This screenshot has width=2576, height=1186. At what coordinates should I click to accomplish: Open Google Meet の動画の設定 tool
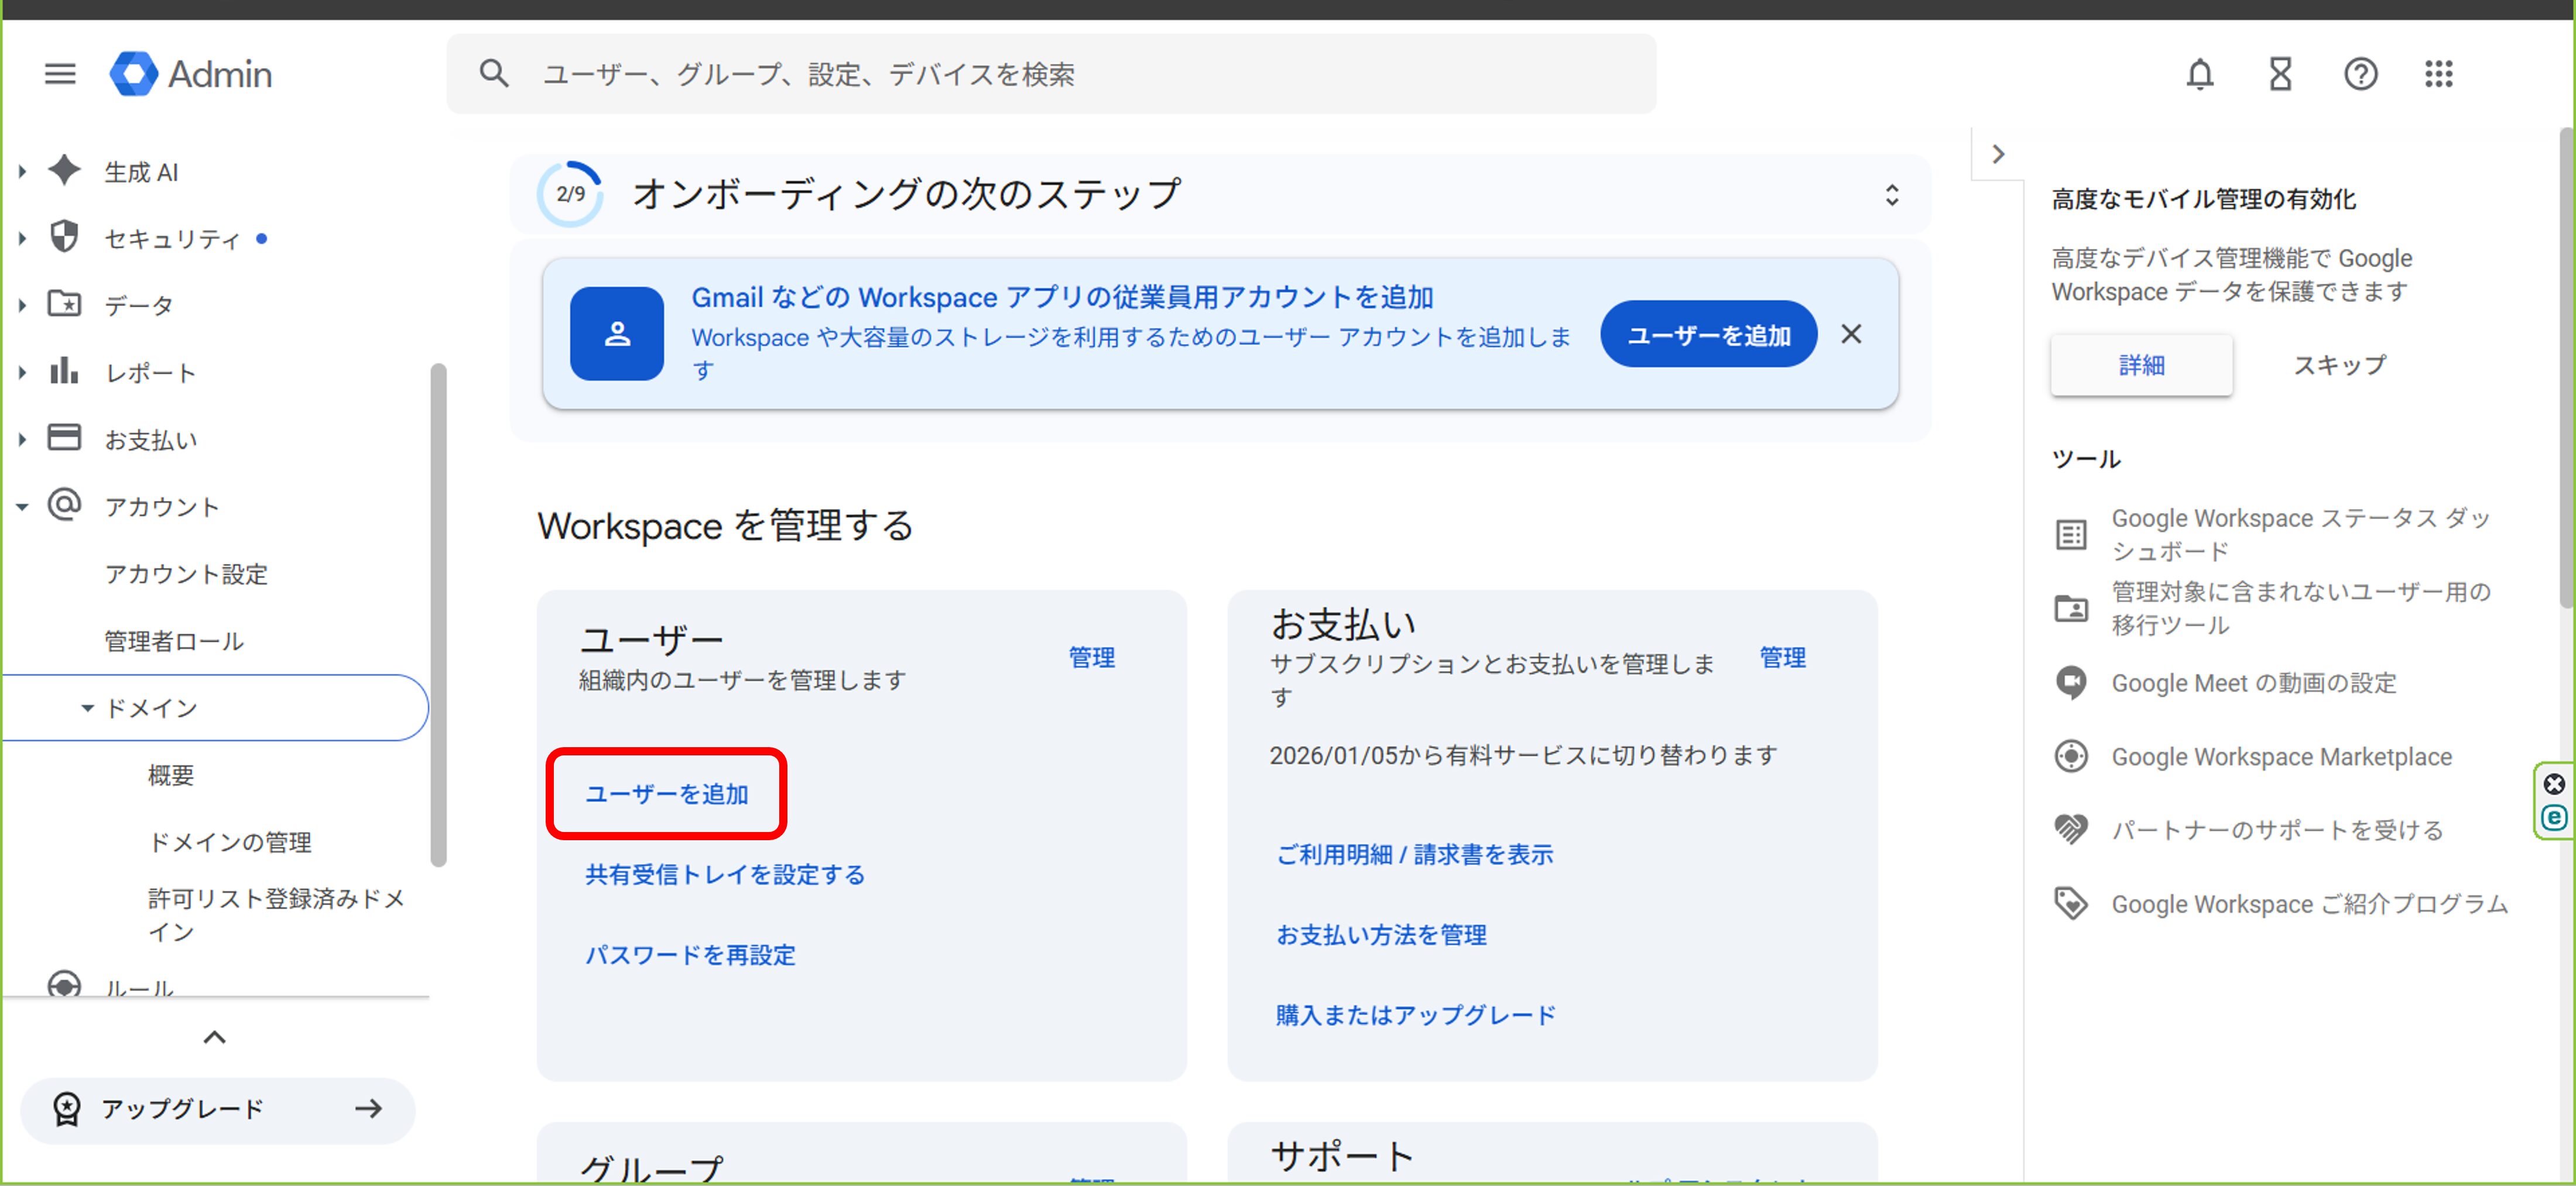(x=2253, y=683)
